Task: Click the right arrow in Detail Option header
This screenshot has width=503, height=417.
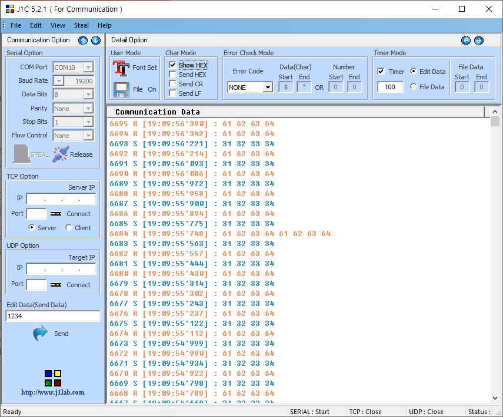Action: (479, 41)
